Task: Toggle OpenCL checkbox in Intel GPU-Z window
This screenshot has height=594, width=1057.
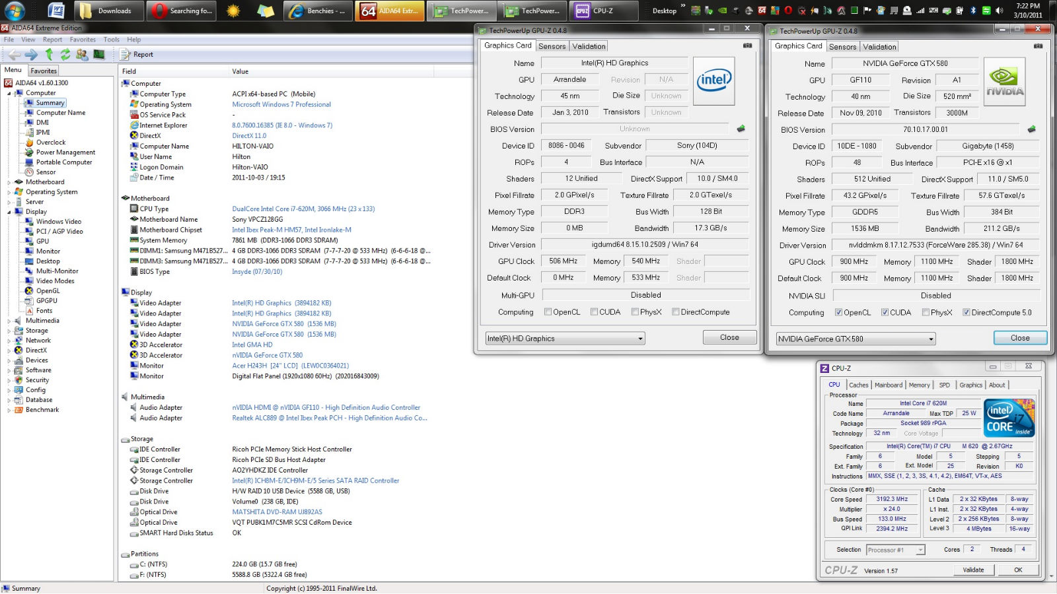Action: 548,312
